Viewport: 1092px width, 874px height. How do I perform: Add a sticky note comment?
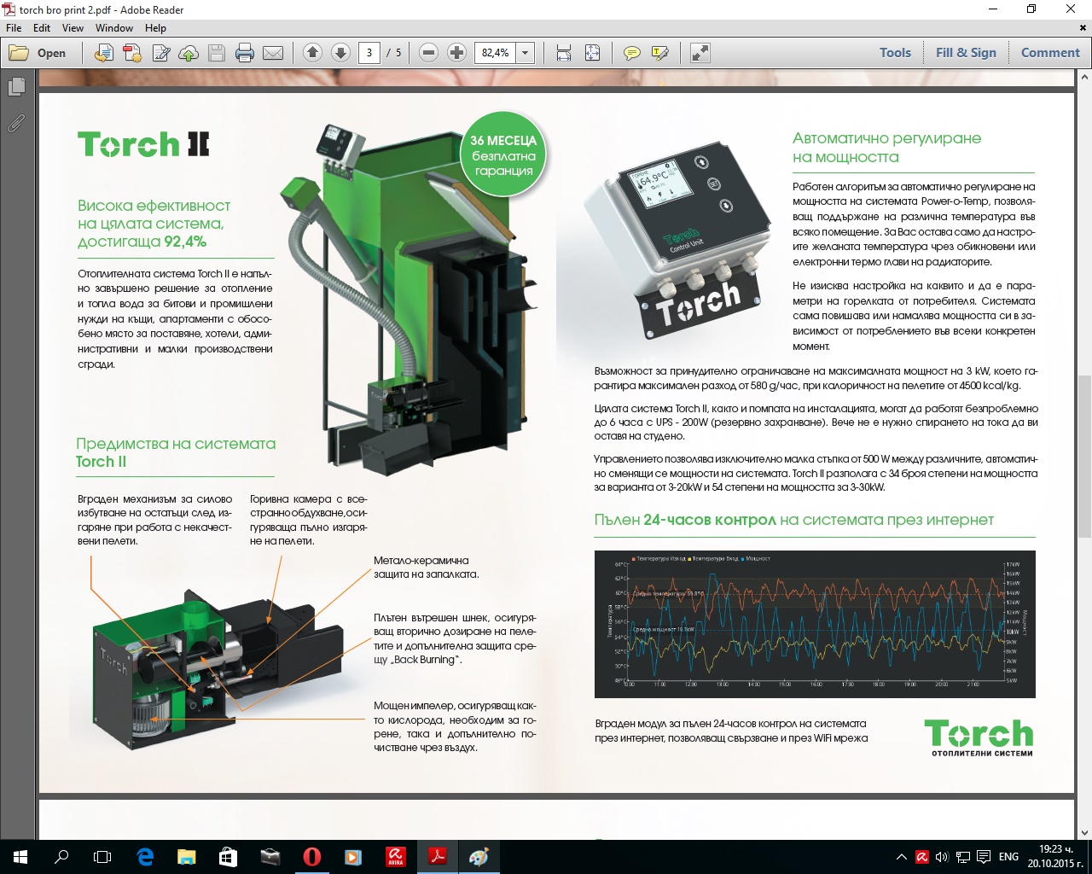631,53
